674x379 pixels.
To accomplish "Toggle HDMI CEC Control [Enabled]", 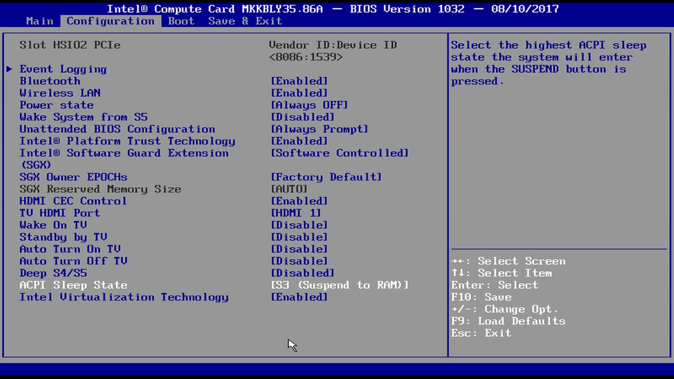I will 299,201.
